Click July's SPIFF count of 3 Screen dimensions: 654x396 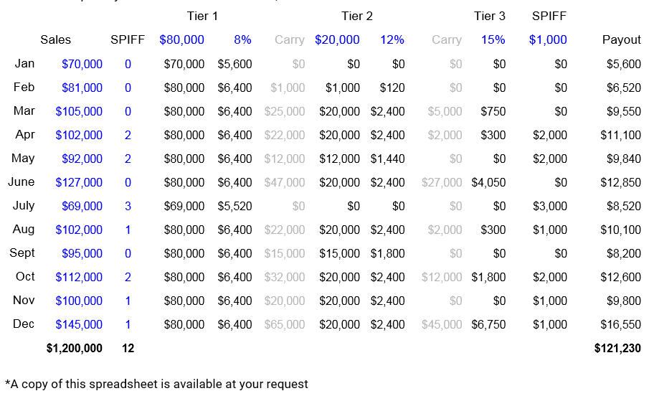click(128, 206)
